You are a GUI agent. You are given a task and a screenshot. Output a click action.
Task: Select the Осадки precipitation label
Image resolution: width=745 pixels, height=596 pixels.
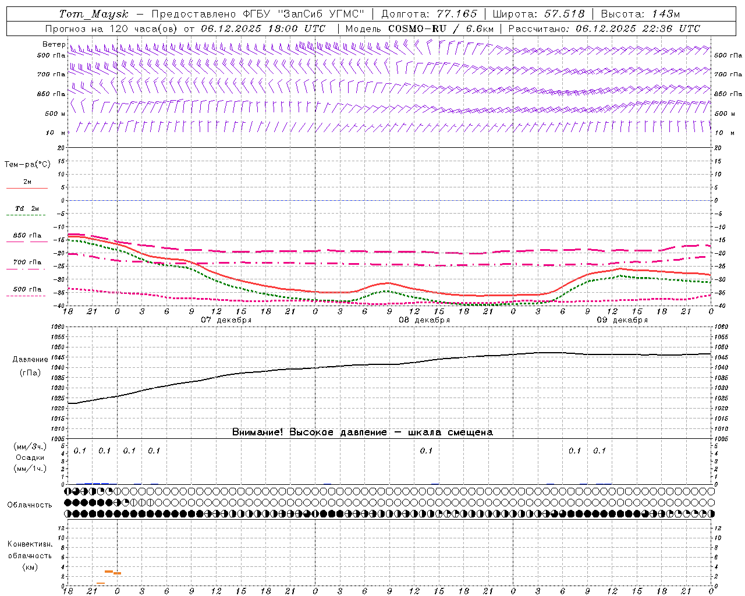pyautogui.click(x=30, y=457)
